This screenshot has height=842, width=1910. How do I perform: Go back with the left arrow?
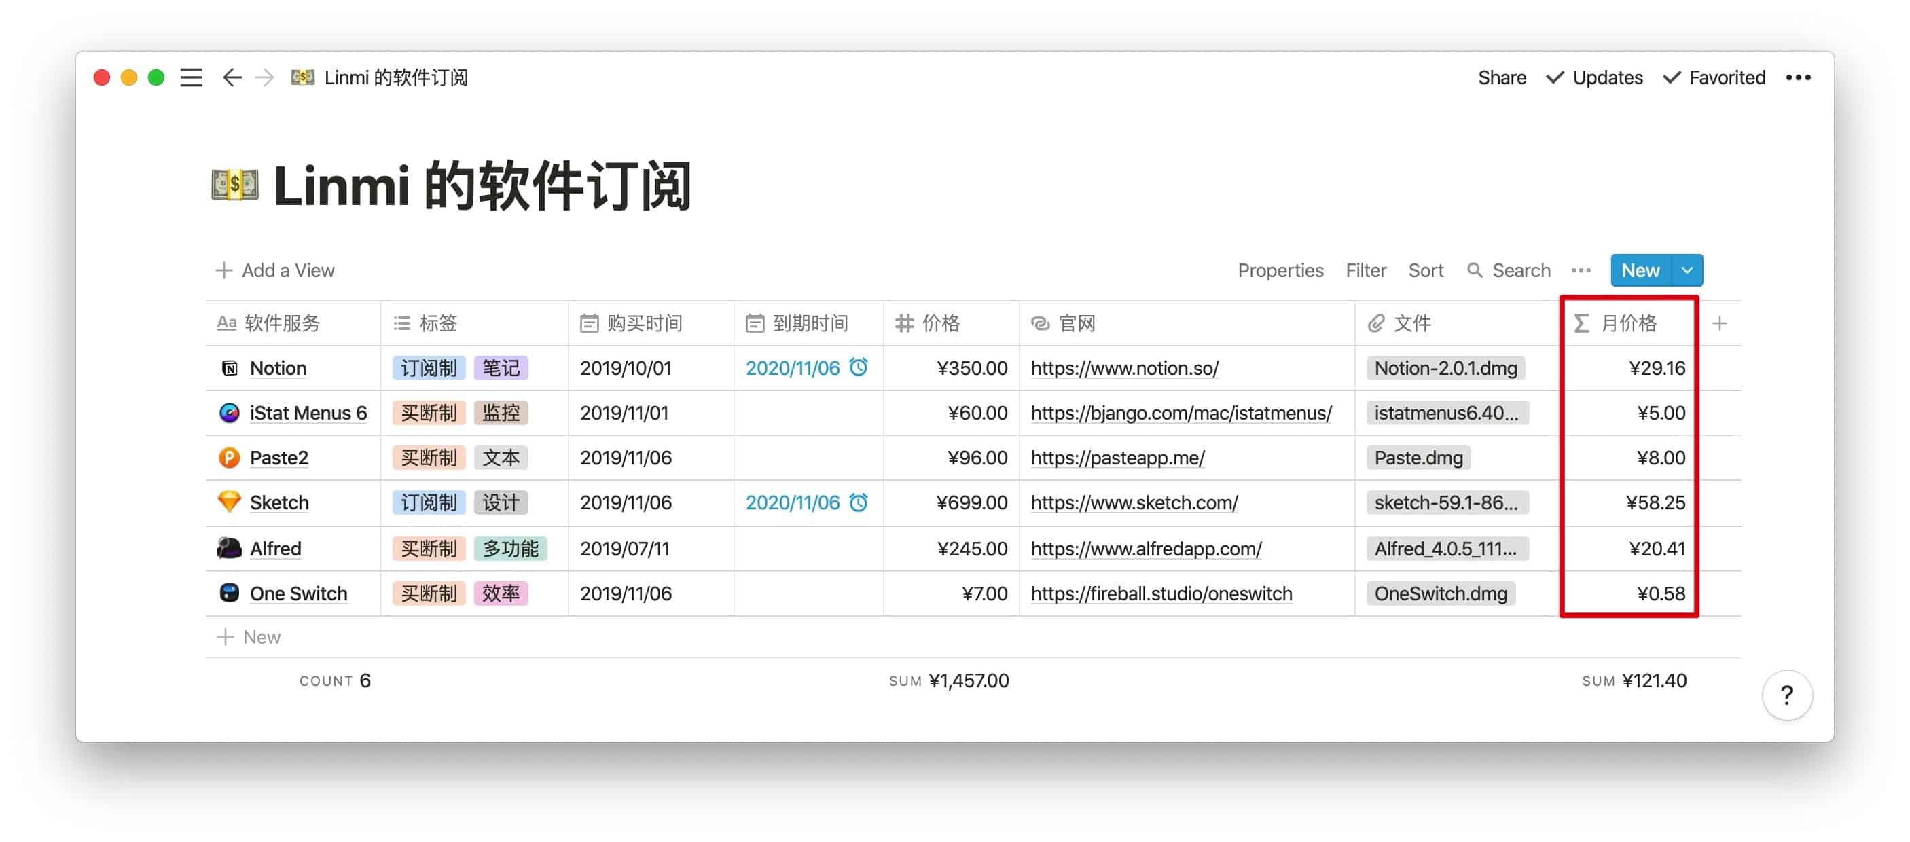click(x=232, y=77)
